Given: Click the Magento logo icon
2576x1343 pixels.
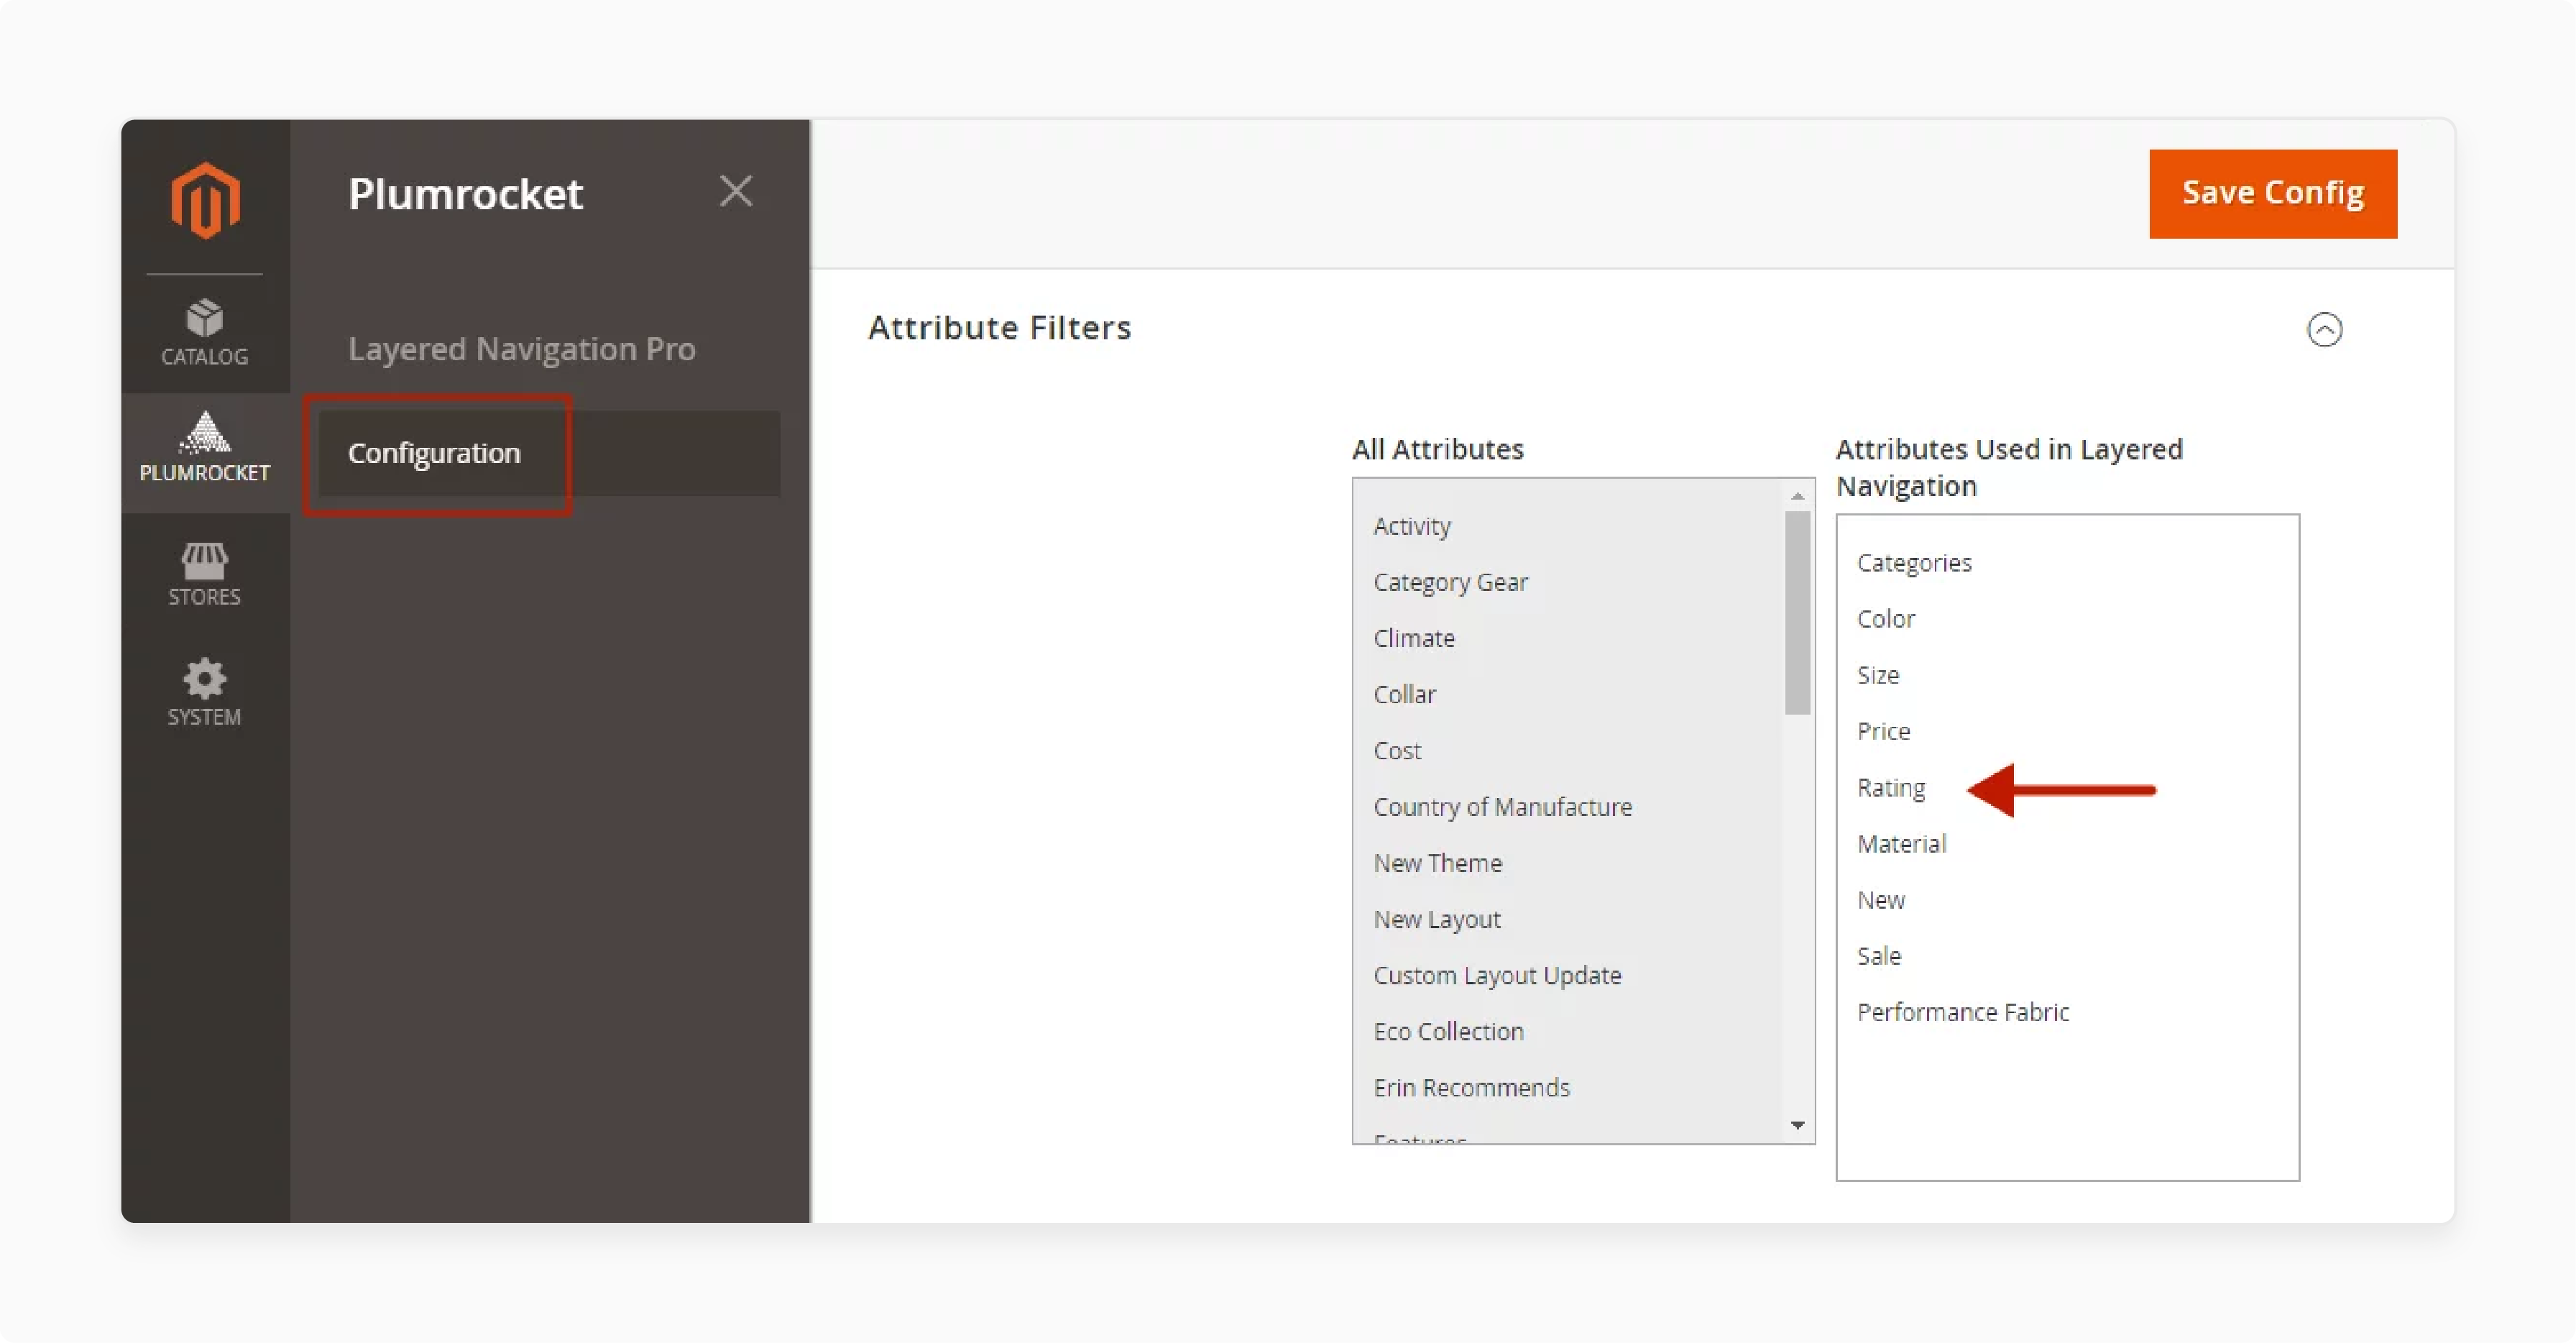Looking at the screenshot, I should [x=205, y=200].
